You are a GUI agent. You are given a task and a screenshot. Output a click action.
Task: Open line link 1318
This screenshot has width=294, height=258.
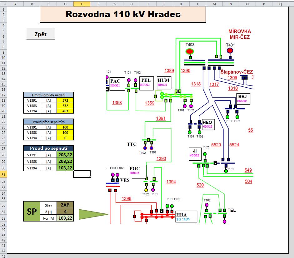[x=196, y=84]
